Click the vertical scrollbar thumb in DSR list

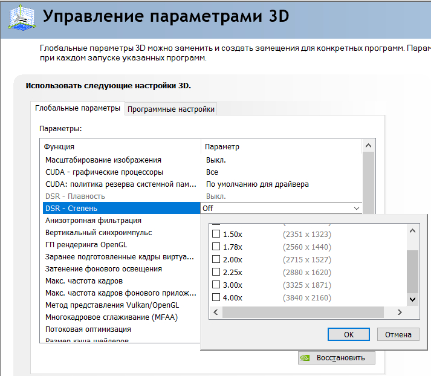pyautogui.click(x=412, y=271)
